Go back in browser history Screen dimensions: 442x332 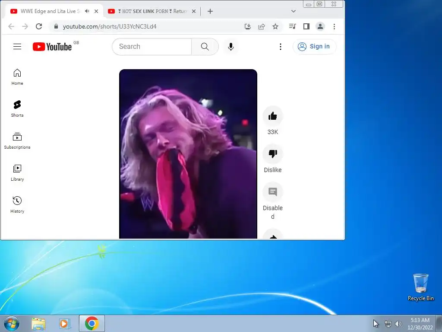(11, 26)
